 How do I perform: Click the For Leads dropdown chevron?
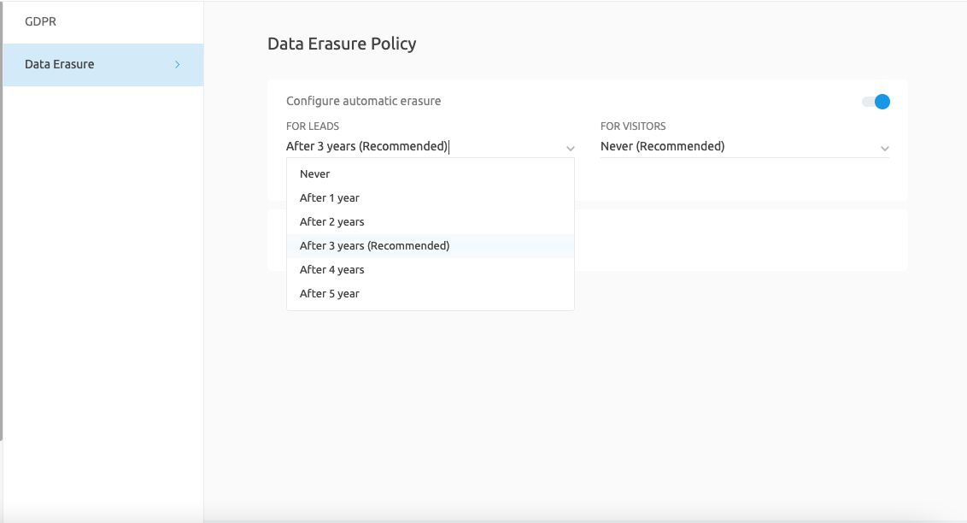571,148
